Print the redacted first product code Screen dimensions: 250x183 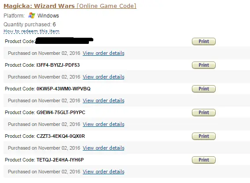pyautogui.click(x=204, y=41)
